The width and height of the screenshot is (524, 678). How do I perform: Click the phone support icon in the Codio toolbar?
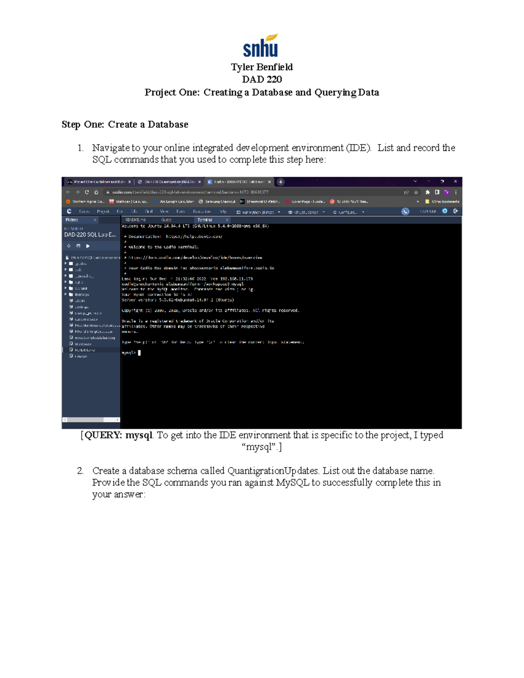[405, 211]
